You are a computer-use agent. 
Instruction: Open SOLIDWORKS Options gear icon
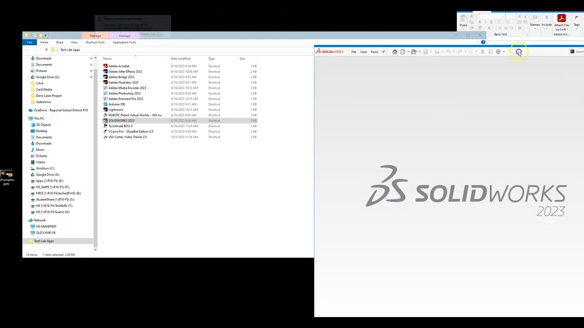498,52
